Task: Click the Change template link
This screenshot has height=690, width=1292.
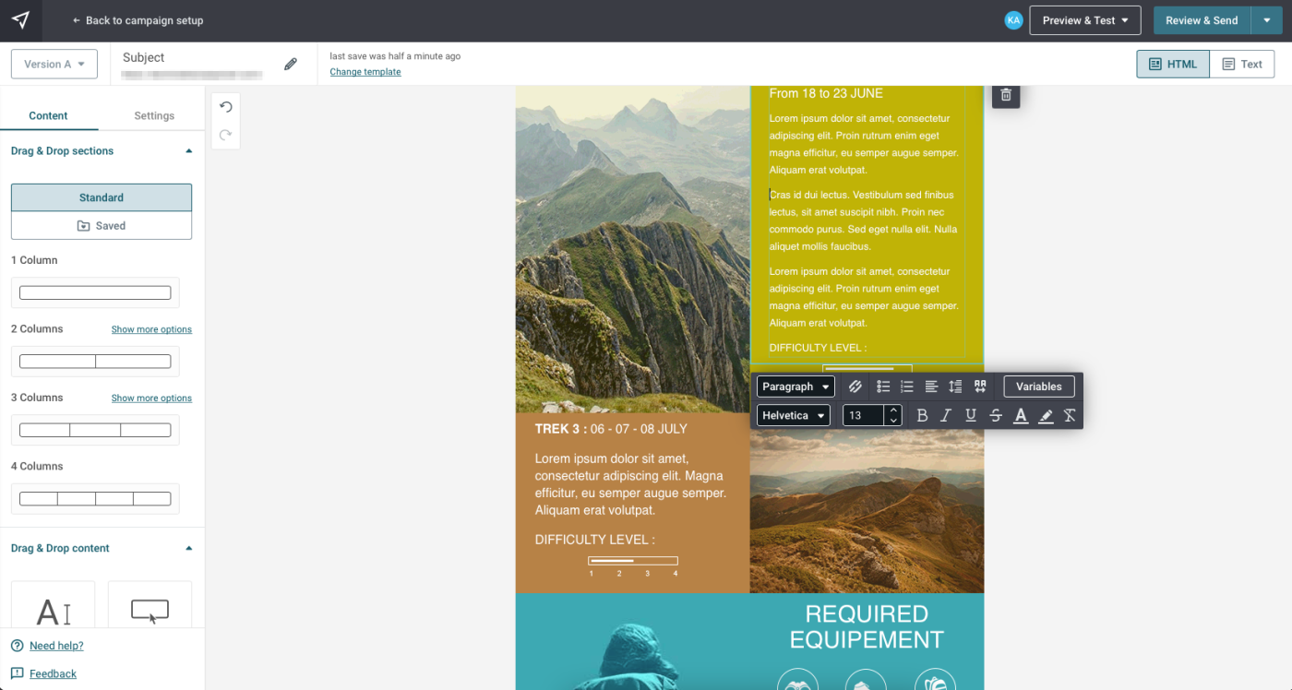Action: (365, 72)
